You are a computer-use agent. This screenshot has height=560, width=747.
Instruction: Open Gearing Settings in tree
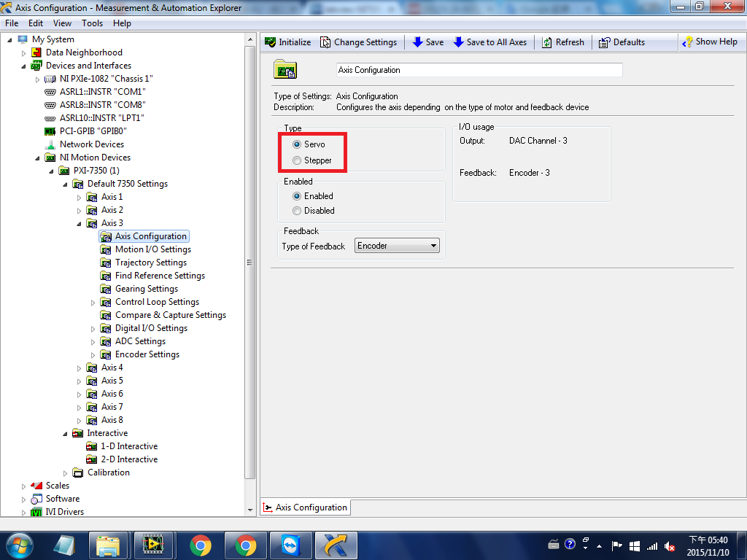tap(147, 289)
